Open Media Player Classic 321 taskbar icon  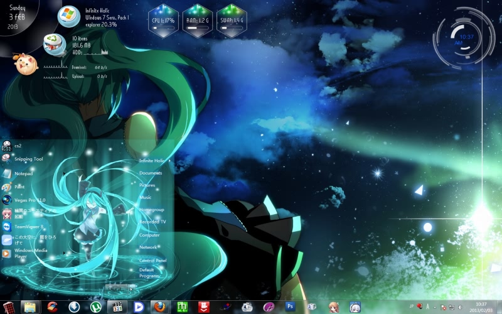tap(117, 307)
